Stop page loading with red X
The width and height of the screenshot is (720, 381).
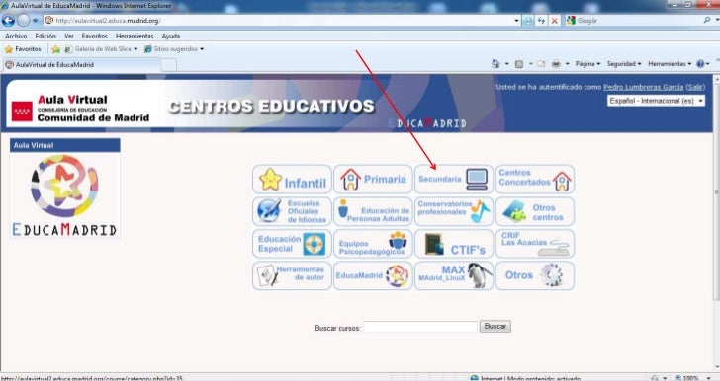(555, 21)
